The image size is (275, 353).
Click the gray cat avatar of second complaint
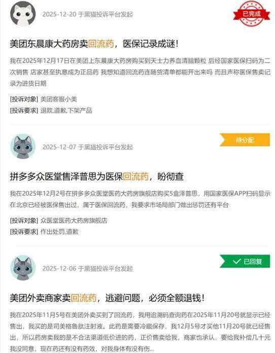[23, 146]
